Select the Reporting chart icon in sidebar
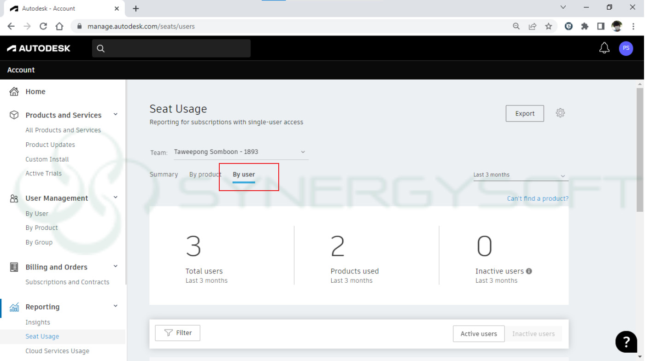Image resolution: width=656 pixels, height=361 pixels. (14, 306)
